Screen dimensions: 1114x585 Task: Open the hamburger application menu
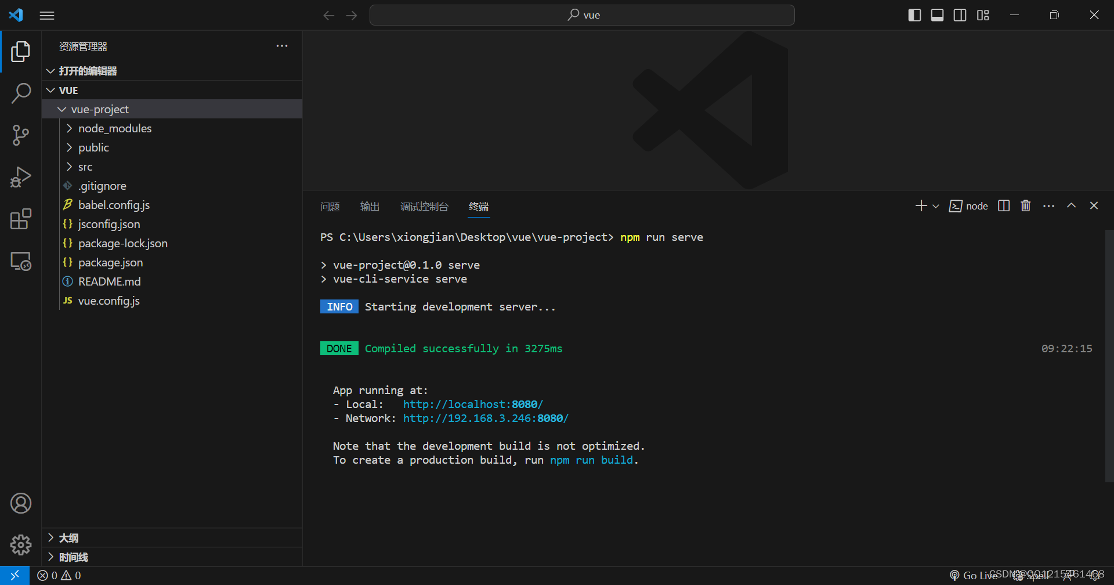coord(47,16)
